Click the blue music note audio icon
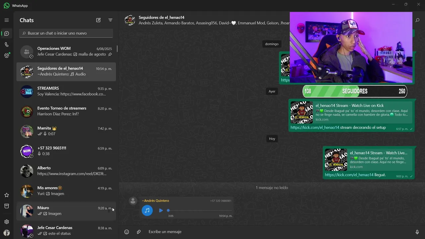 pyautogui.click(x=147, y=210)
